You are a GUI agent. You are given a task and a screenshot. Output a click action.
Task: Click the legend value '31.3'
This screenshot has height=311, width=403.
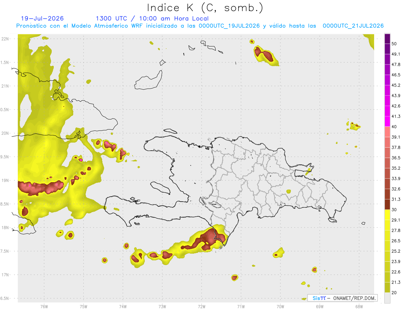pos(396,199)
